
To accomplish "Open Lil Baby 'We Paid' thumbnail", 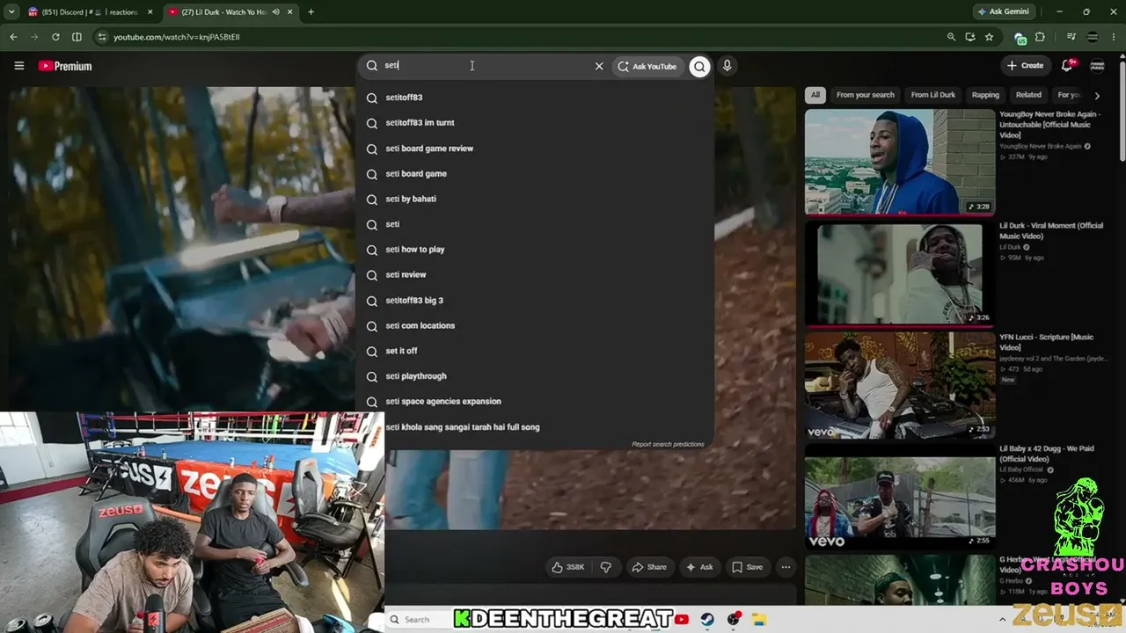I will 900,496.
